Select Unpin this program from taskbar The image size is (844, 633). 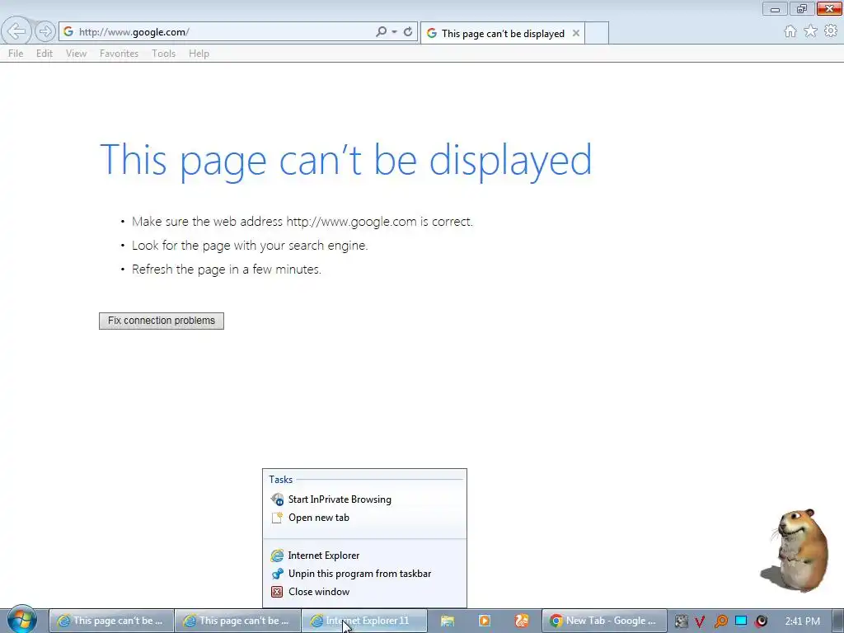364,574
